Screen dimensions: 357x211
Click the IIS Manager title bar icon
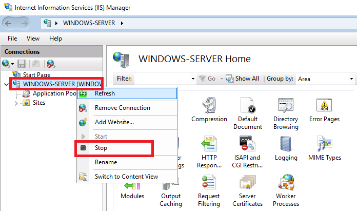pos(8,7)
